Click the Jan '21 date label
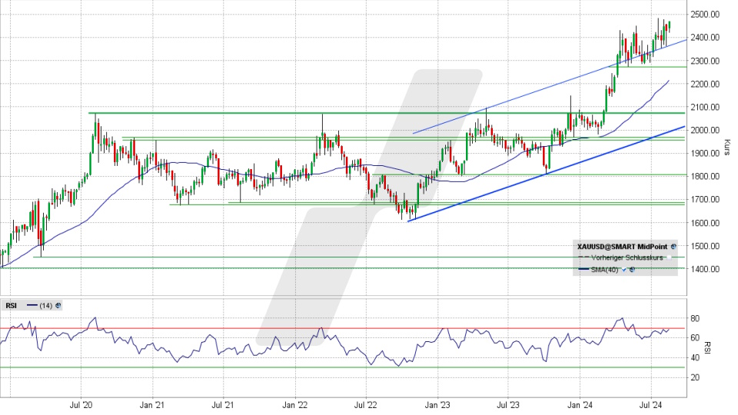Viewport: 738px width, 415px height. click(x=152, y=405)
